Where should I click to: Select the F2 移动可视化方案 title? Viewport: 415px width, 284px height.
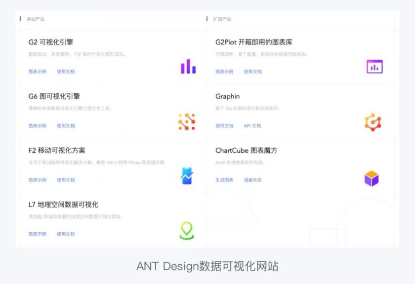(x=57, y=150)
